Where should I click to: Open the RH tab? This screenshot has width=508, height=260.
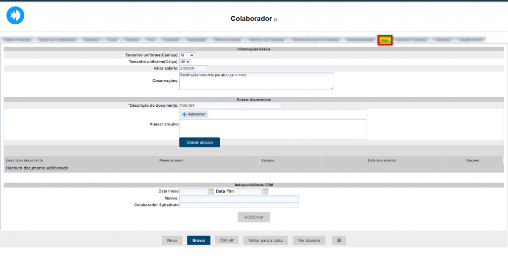[385, 40]
